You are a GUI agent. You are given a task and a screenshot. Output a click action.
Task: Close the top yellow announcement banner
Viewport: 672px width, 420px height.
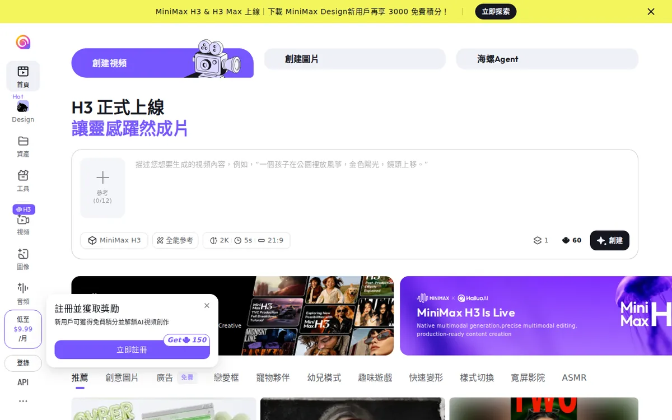click(651, 11)
